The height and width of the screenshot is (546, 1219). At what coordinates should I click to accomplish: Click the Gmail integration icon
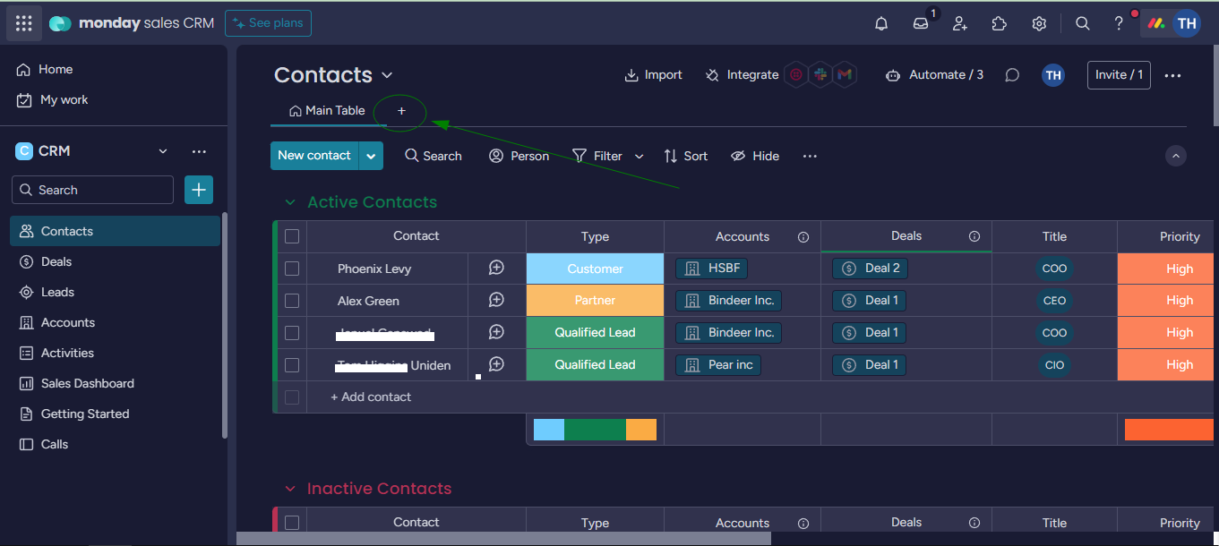coord(845,74)
